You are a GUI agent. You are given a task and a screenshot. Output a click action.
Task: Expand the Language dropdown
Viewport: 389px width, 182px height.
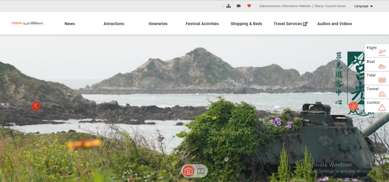363,6
